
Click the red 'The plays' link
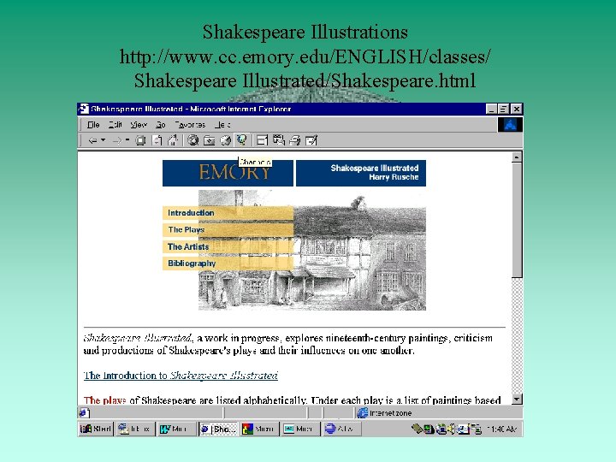coord(104,400)
